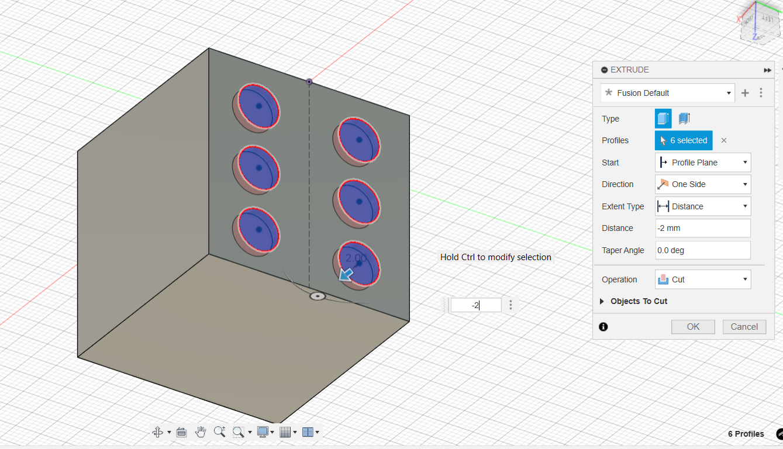This screenshot has height=449, width=783.
Task: Click the Taper Angle label
Action: (x=623, y=250)
